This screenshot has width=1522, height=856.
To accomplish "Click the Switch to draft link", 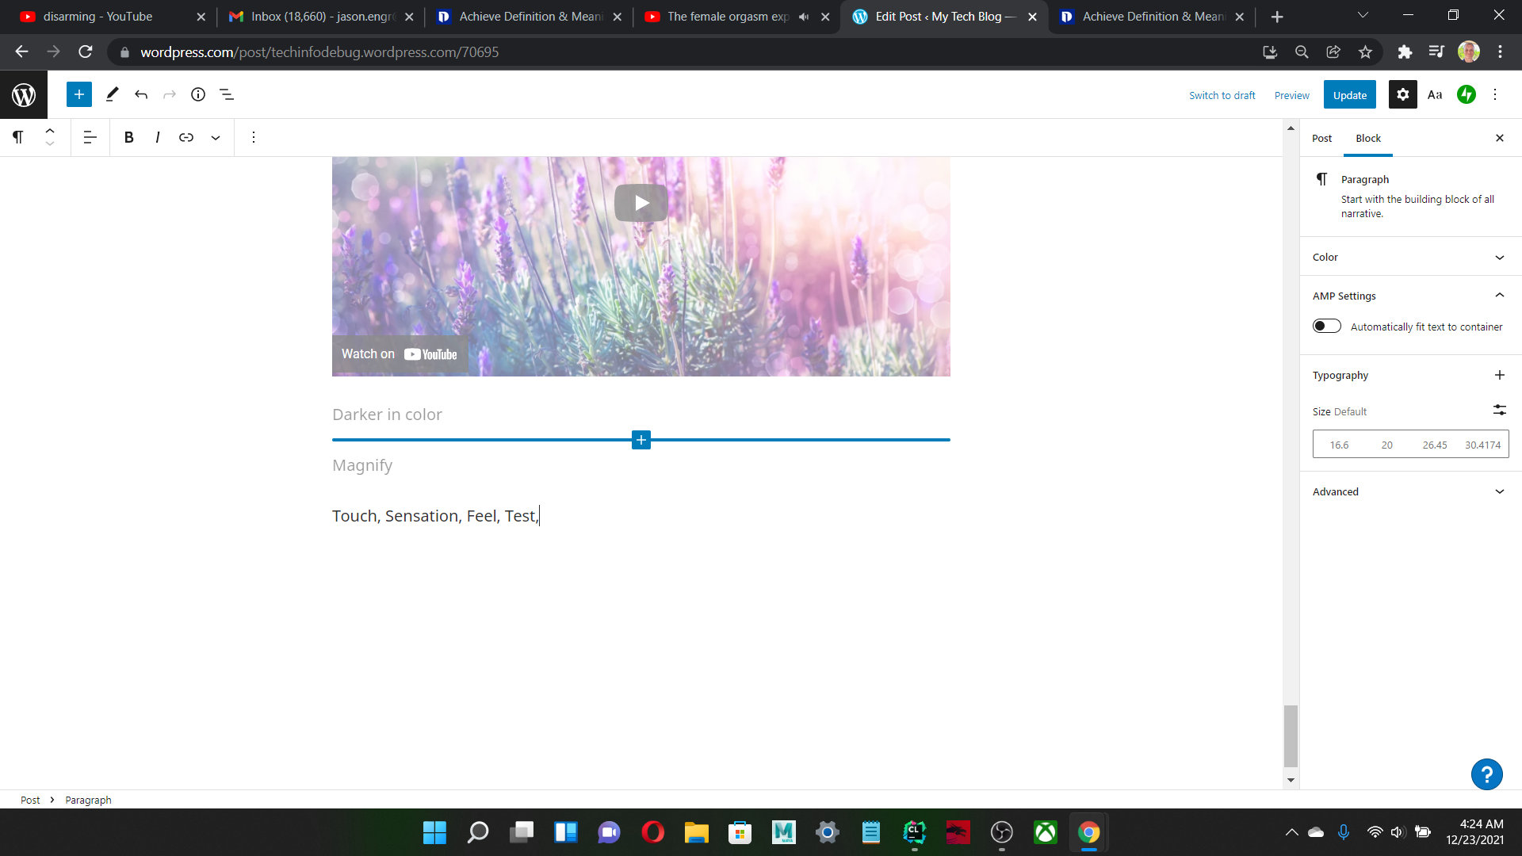I will tap(1222, 95).
